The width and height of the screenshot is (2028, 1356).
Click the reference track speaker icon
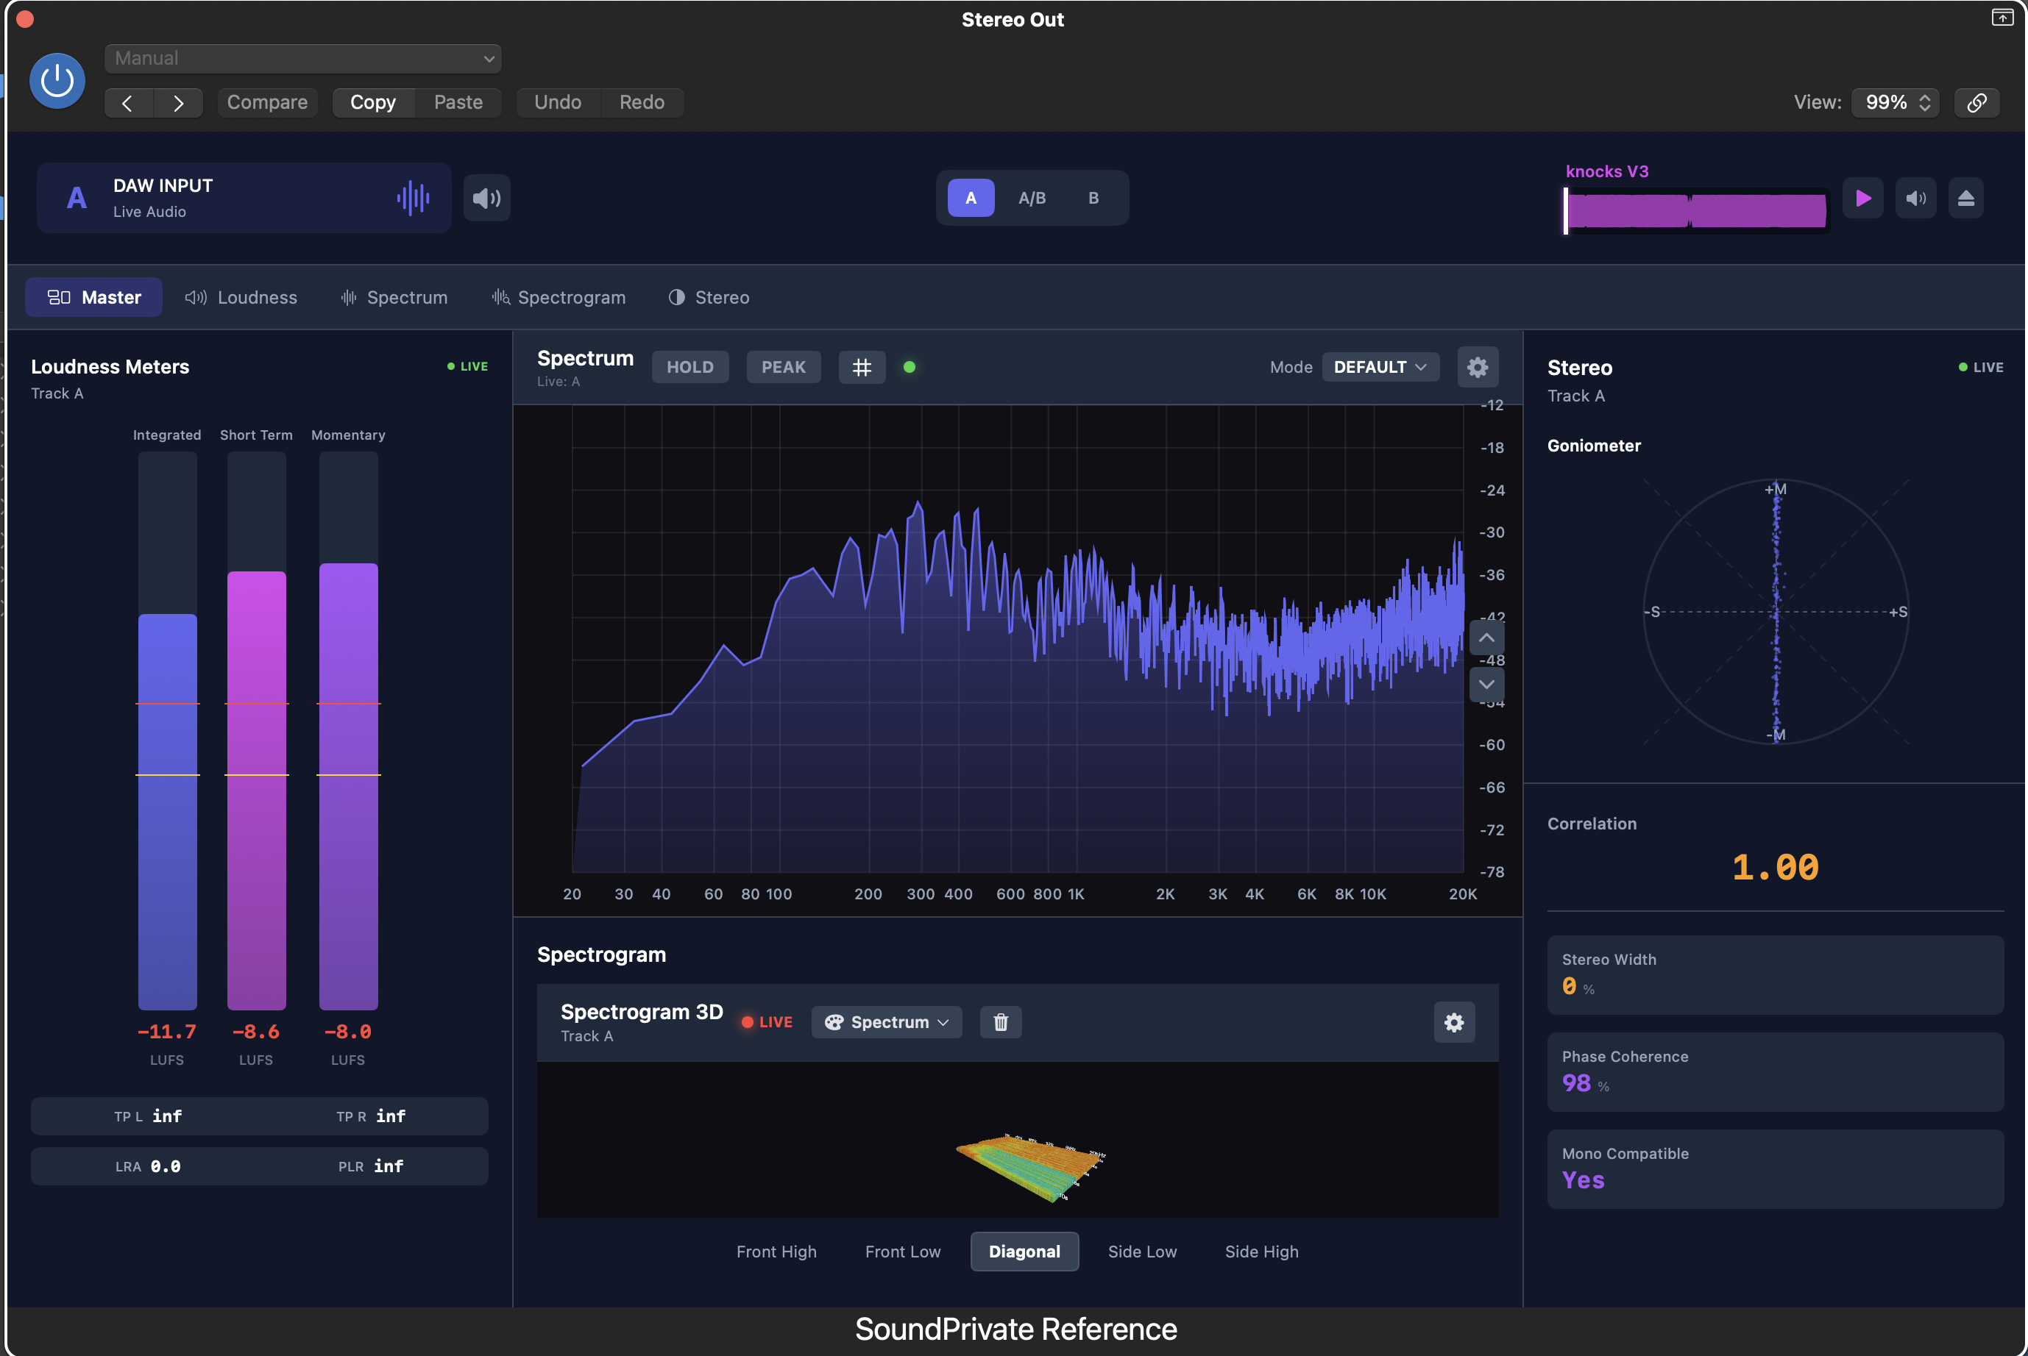pyautogui.click(x=1915, y=198)
